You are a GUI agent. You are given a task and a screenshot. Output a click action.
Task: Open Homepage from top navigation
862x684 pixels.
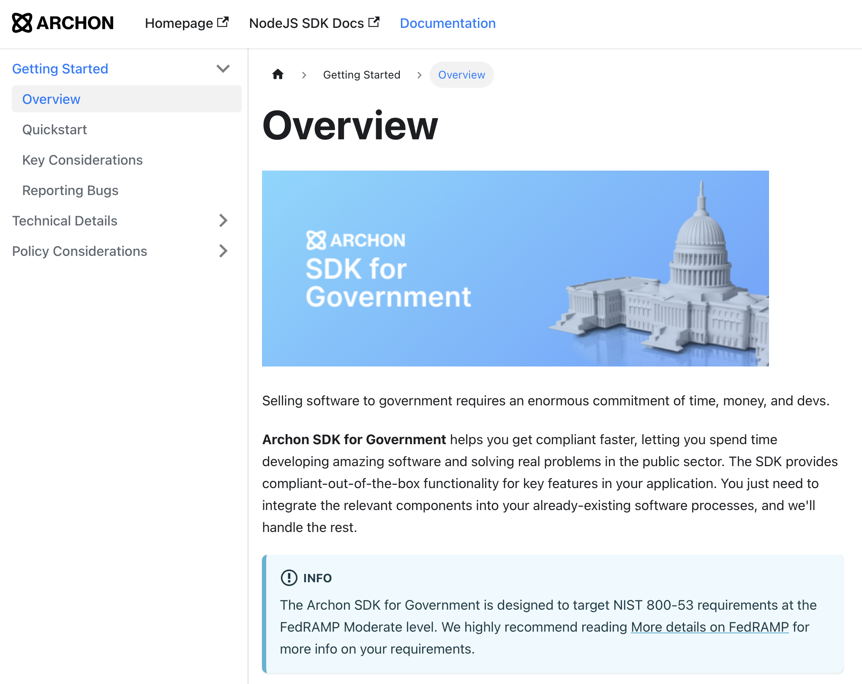tap(179, 23)
